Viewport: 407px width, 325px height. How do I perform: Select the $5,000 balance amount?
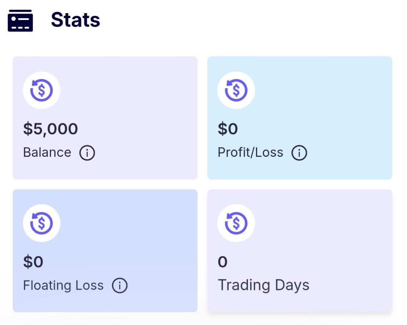click(x=50, y=129)
